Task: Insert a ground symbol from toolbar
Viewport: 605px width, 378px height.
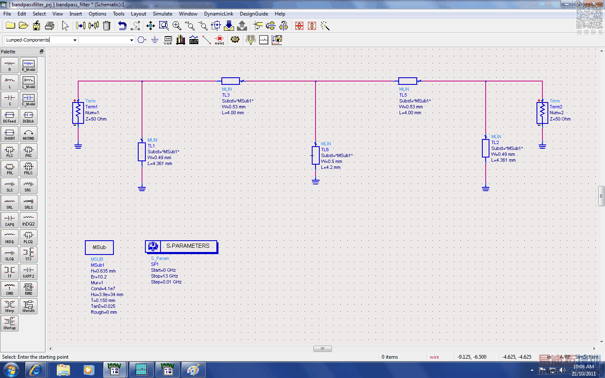Action: coord(155,39)
